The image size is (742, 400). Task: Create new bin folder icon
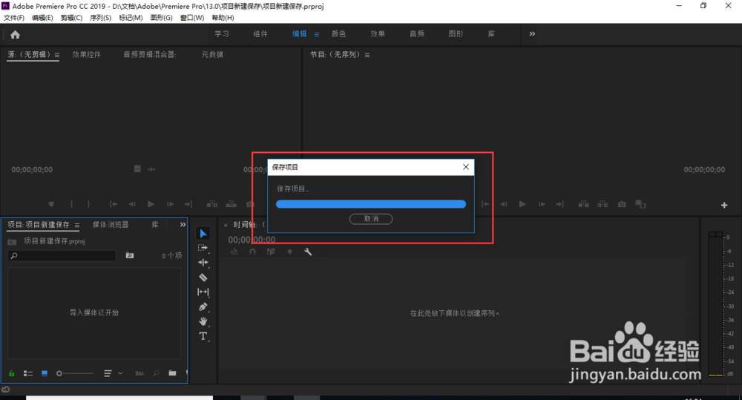pos(172,373)
